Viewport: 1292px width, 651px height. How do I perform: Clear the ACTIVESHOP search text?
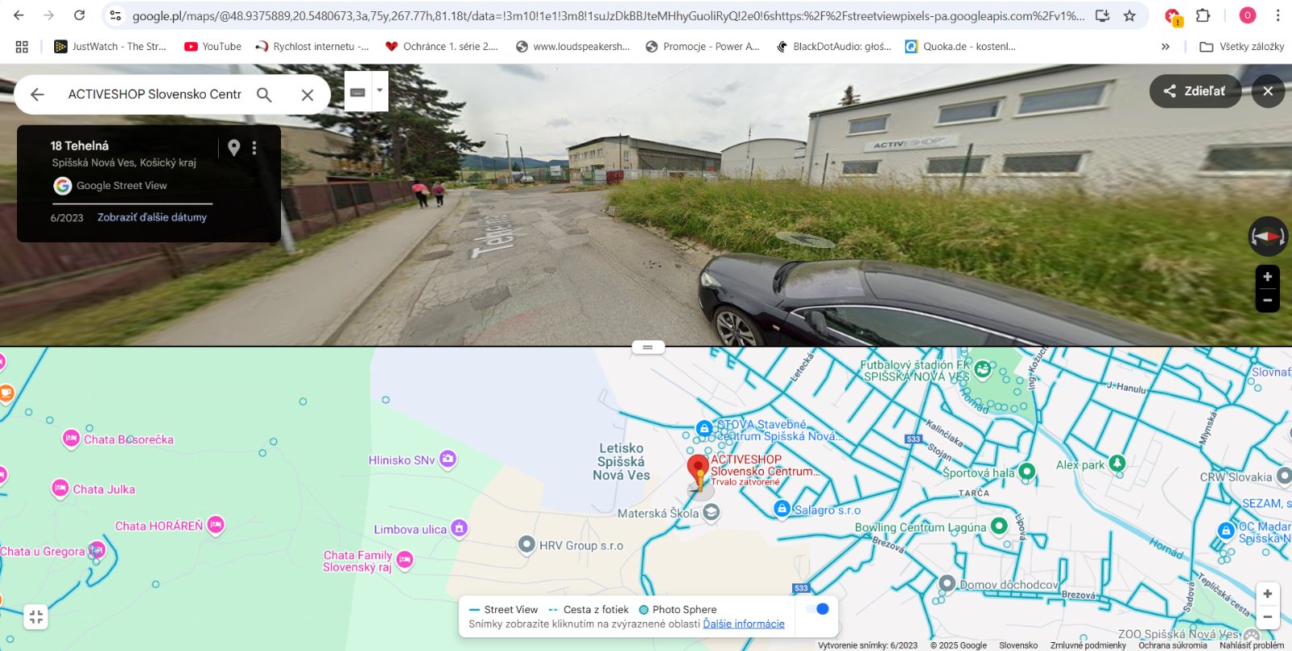click(x=308, y=94)
